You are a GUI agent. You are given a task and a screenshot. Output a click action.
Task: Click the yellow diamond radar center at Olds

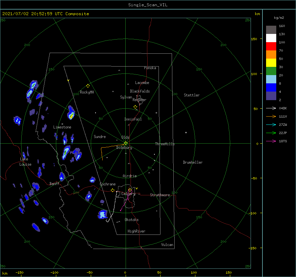click(x=126, y=143)
